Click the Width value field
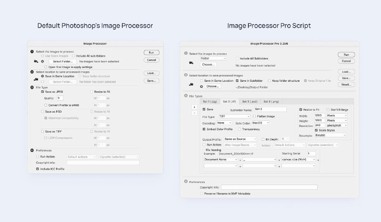Screen dimensions: 381x222 [320, 116]
